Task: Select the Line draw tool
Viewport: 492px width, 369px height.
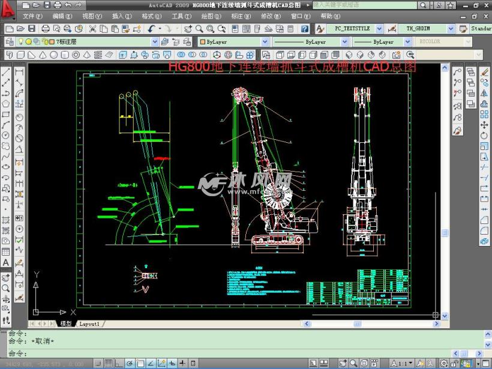Action: point(5,71)
